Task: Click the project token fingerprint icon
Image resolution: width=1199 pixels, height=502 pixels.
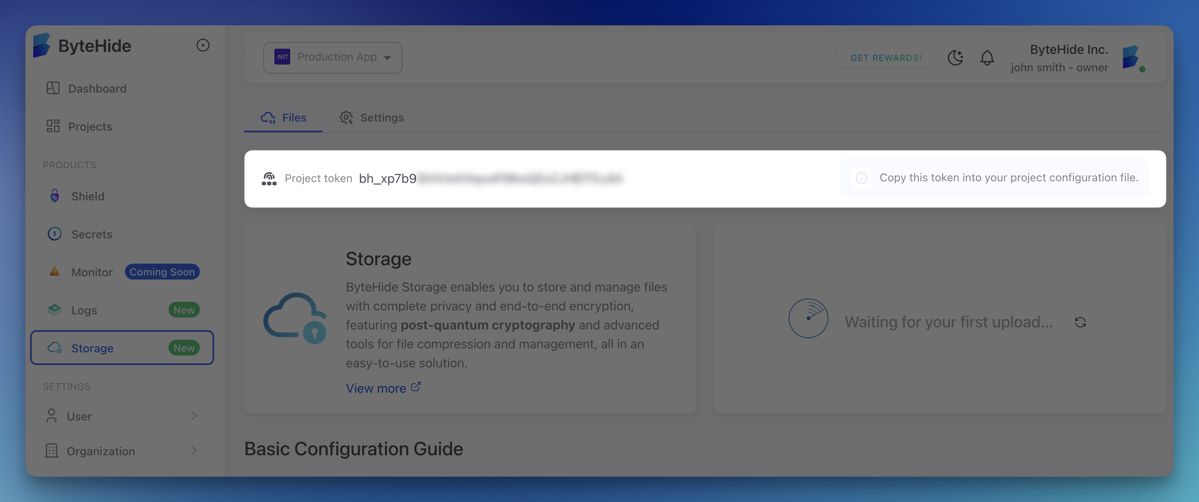Action: [x=269, y=179]
